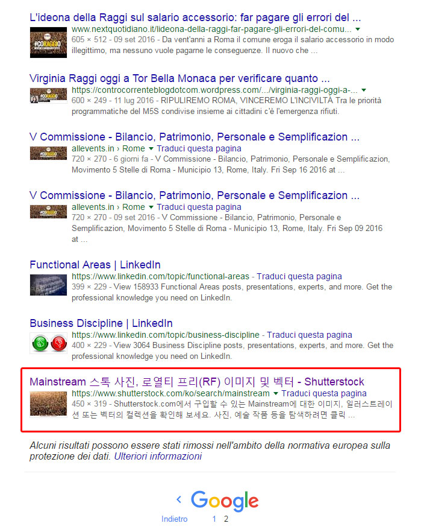Expand the dropdown arrow after the nextquotidiano.it URL
The width and height of the screenshot is (424, 532).
358,29
